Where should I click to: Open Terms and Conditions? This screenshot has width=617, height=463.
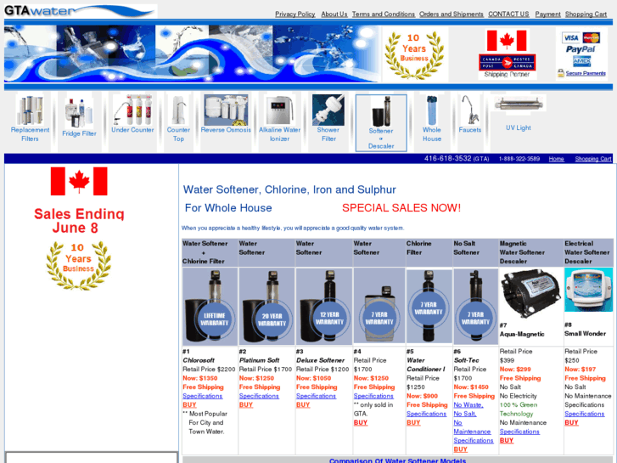(x=384, y=14)
